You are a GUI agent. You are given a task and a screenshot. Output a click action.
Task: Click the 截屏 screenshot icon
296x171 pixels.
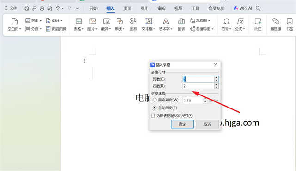coord(106,21)
